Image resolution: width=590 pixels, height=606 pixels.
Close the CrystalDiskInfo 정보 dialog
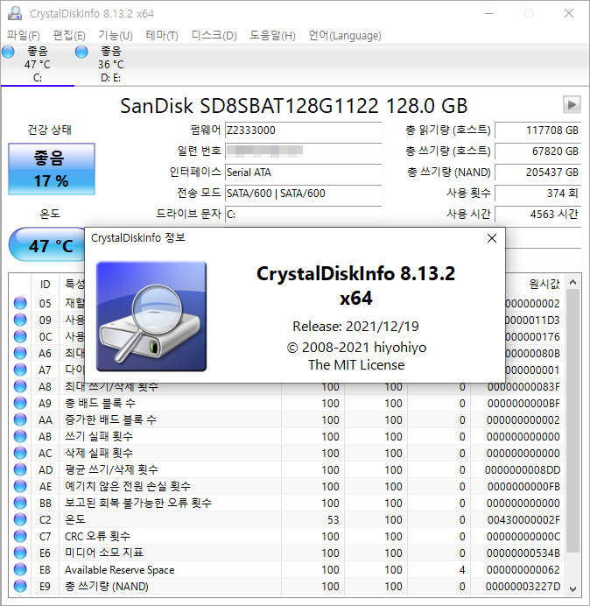tap(491, 238)
